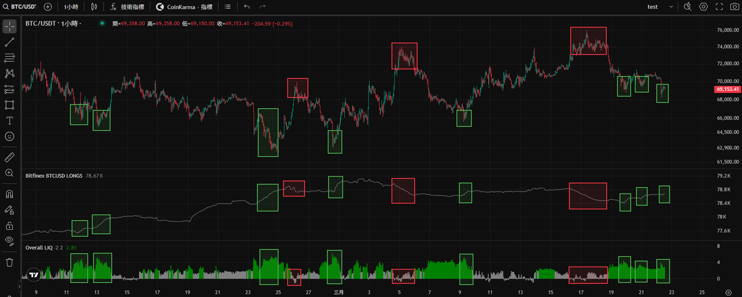Select the ruler measure tool
Image resolution: width=742 pixels, height=297 pixels.
pyautogui.click(x=9, y=157)
